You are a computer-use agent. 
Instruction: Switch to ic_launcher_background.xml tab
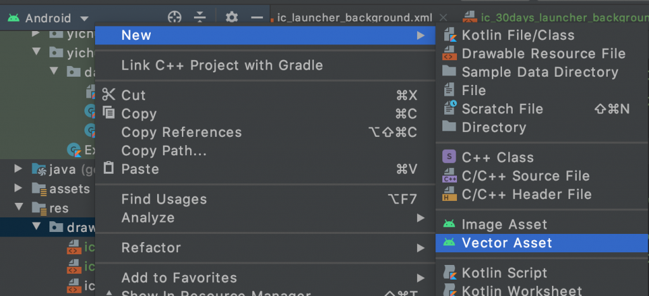coord(355,18)
